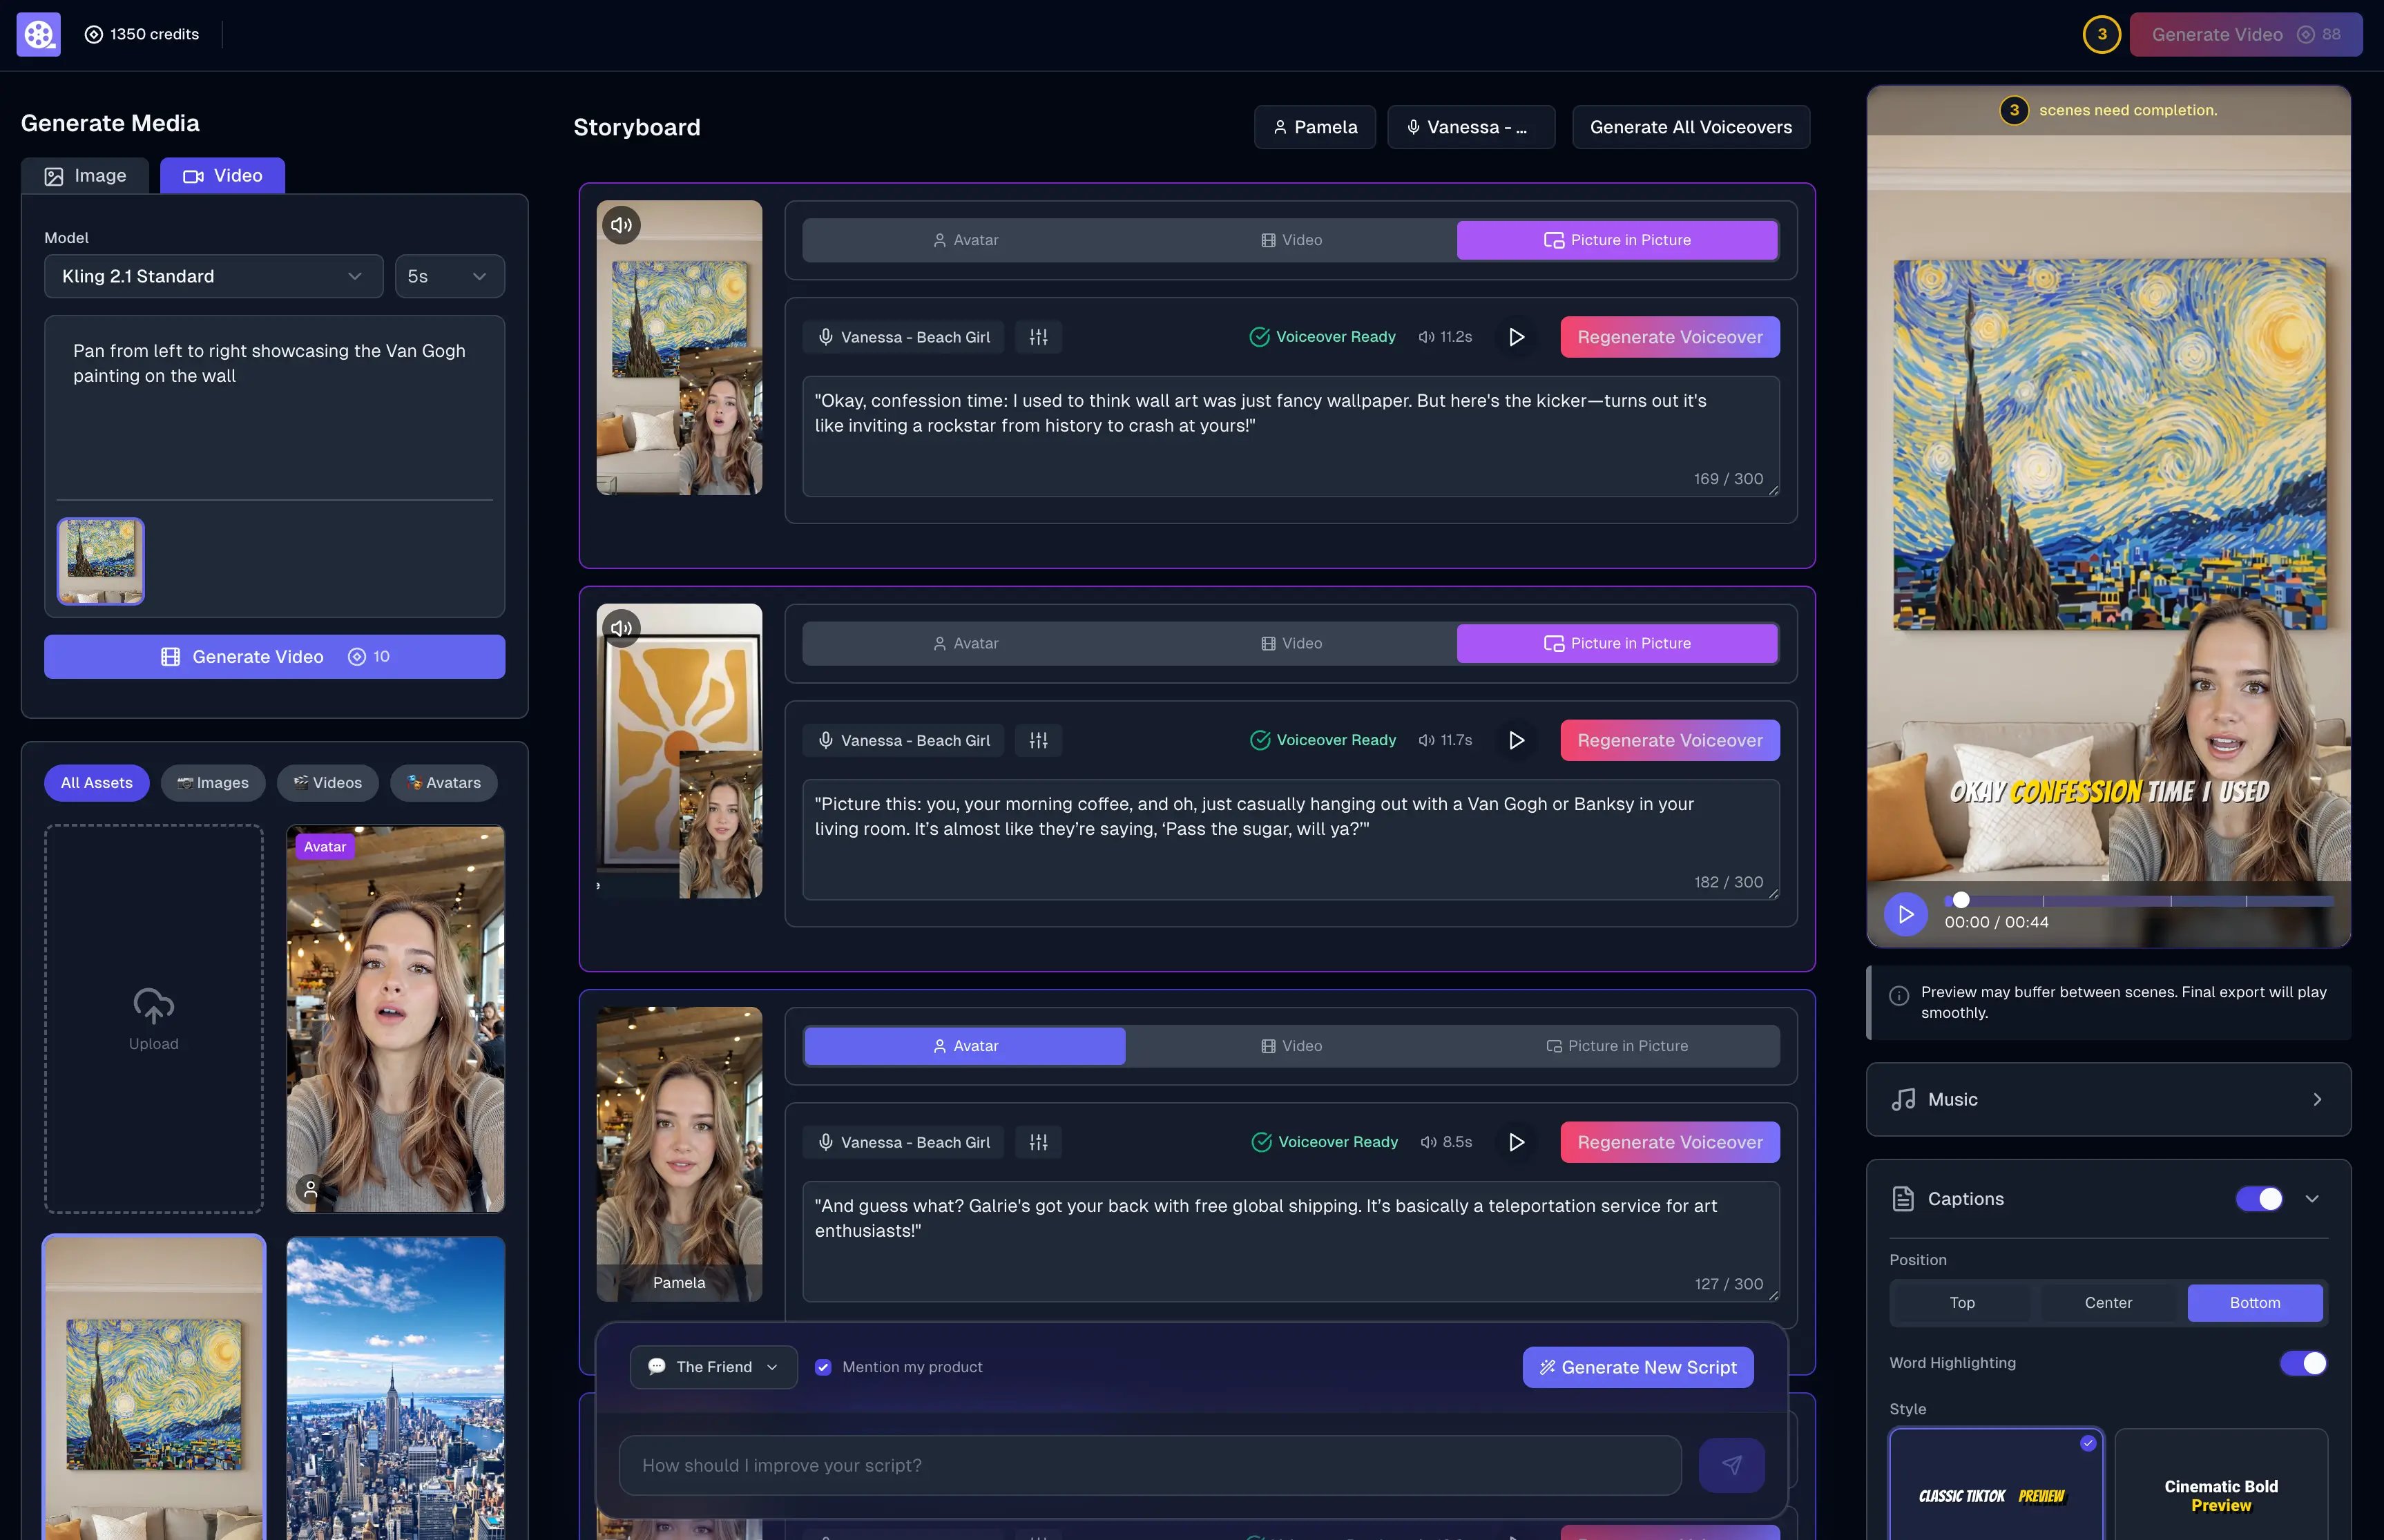Image resolution: width=2384 pixels, height=1540 pixels.
Task: Disable the Captions toggle
Action: (2258, 1199)
